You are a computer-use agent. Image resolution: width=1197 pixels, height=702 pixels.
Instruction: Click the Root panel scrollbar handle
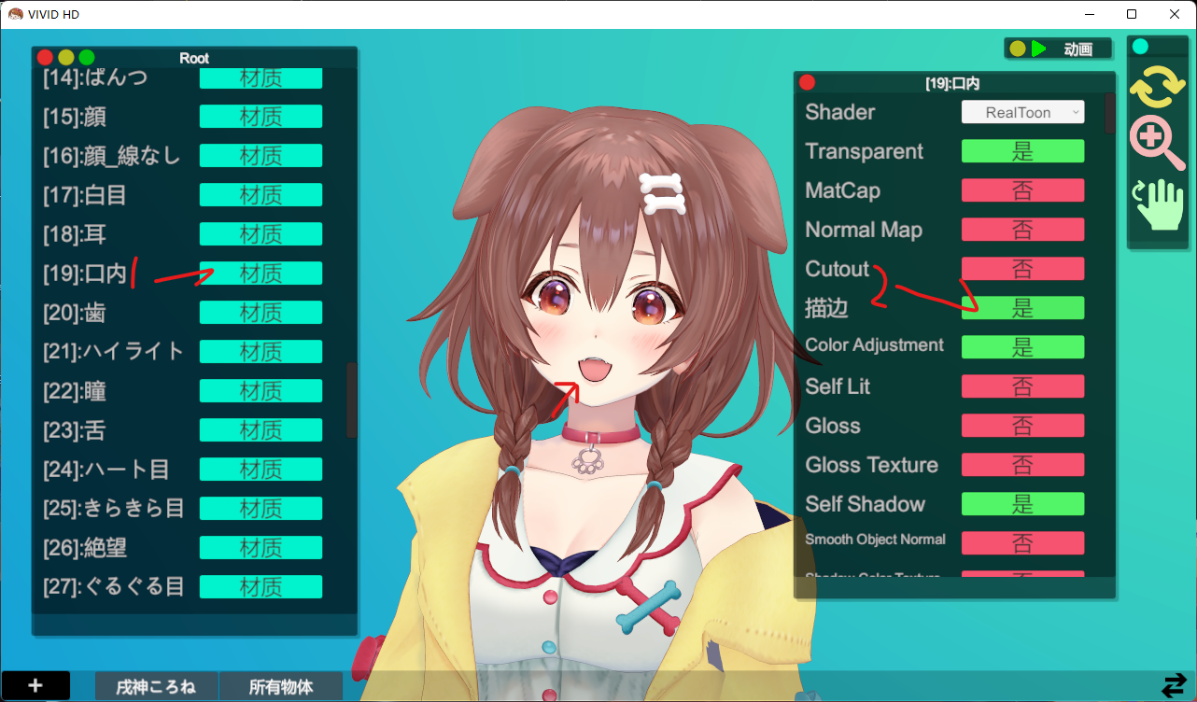pos(352,400)
